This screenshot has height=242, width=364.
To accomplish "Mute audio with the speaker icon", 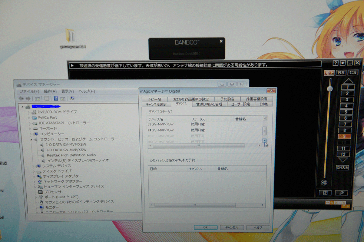I will click(x=324, y=183).
